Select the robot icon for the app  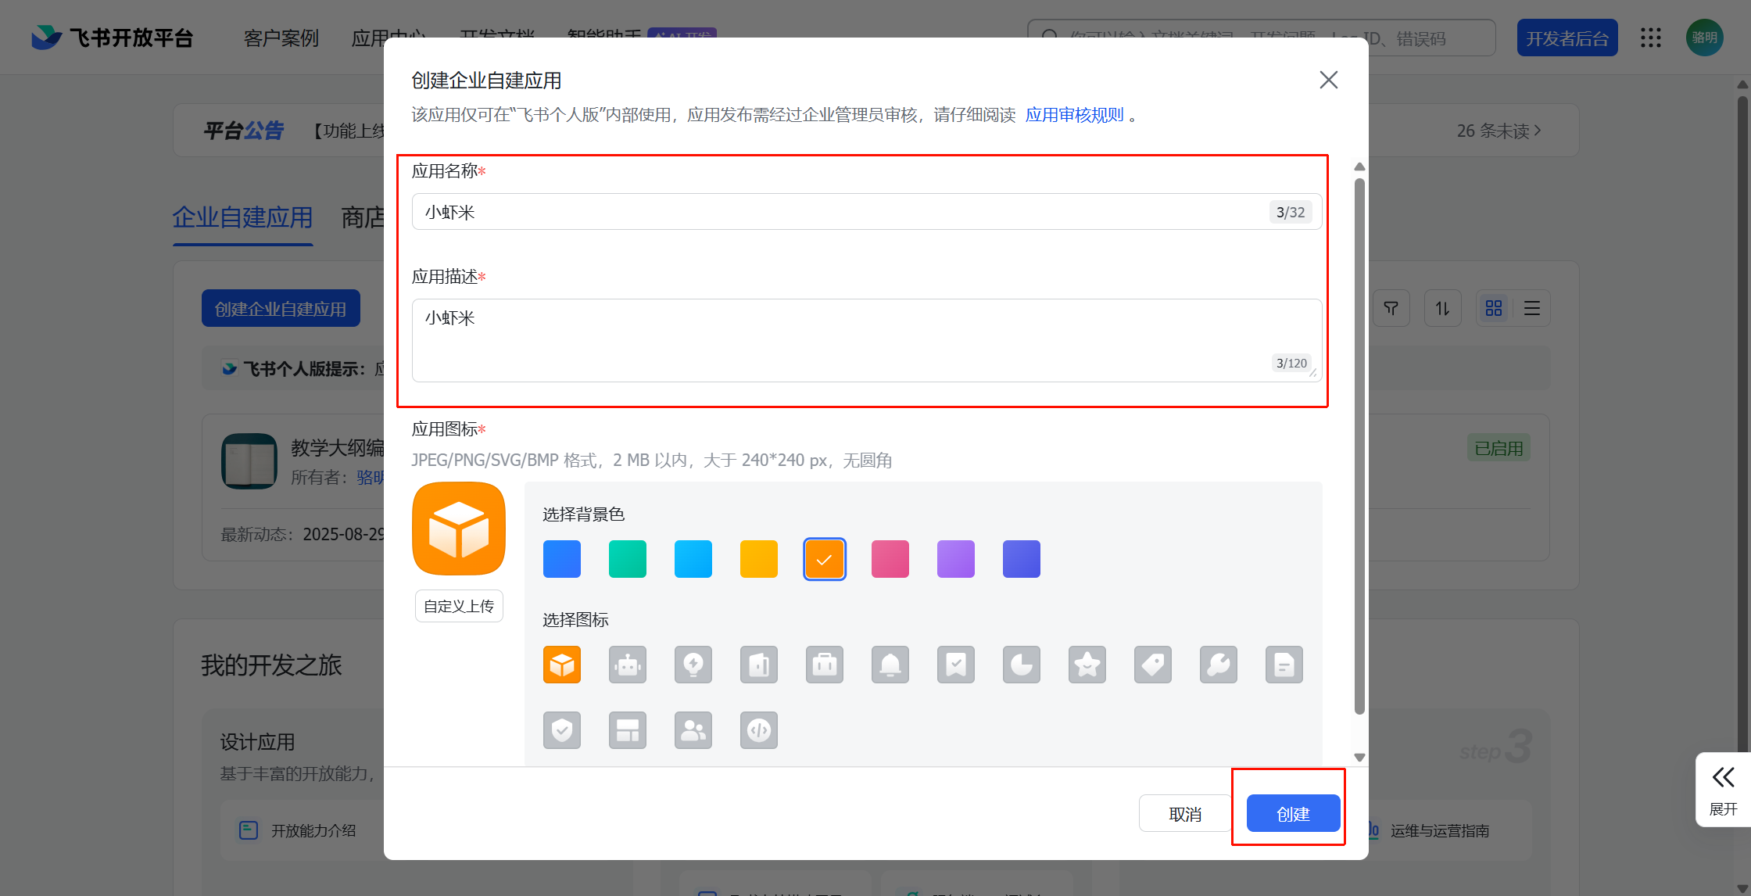point(628,665)
